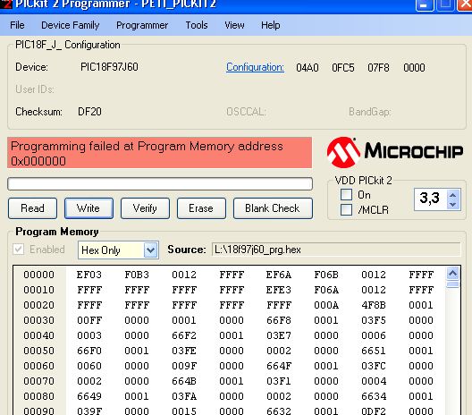Click the VDD voltage value 3,3 field
The image size is (472, 415).
[x=431, y=199]
